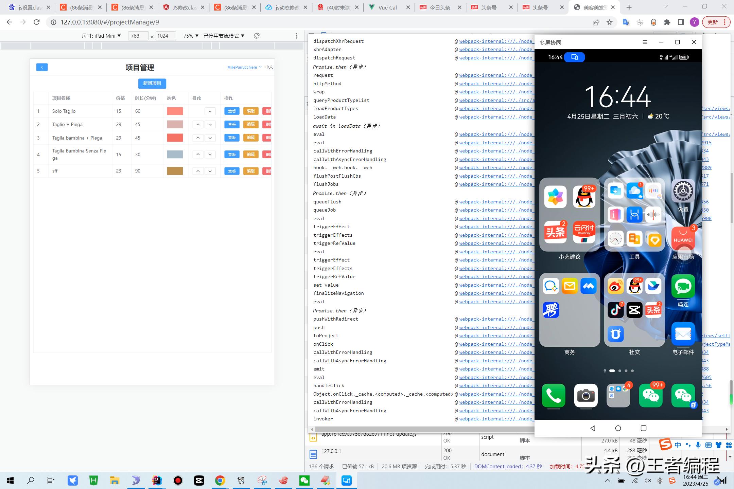Move Taglio + Piega row up
Viewport: 734px width, 489px height.
pos(198,125)
